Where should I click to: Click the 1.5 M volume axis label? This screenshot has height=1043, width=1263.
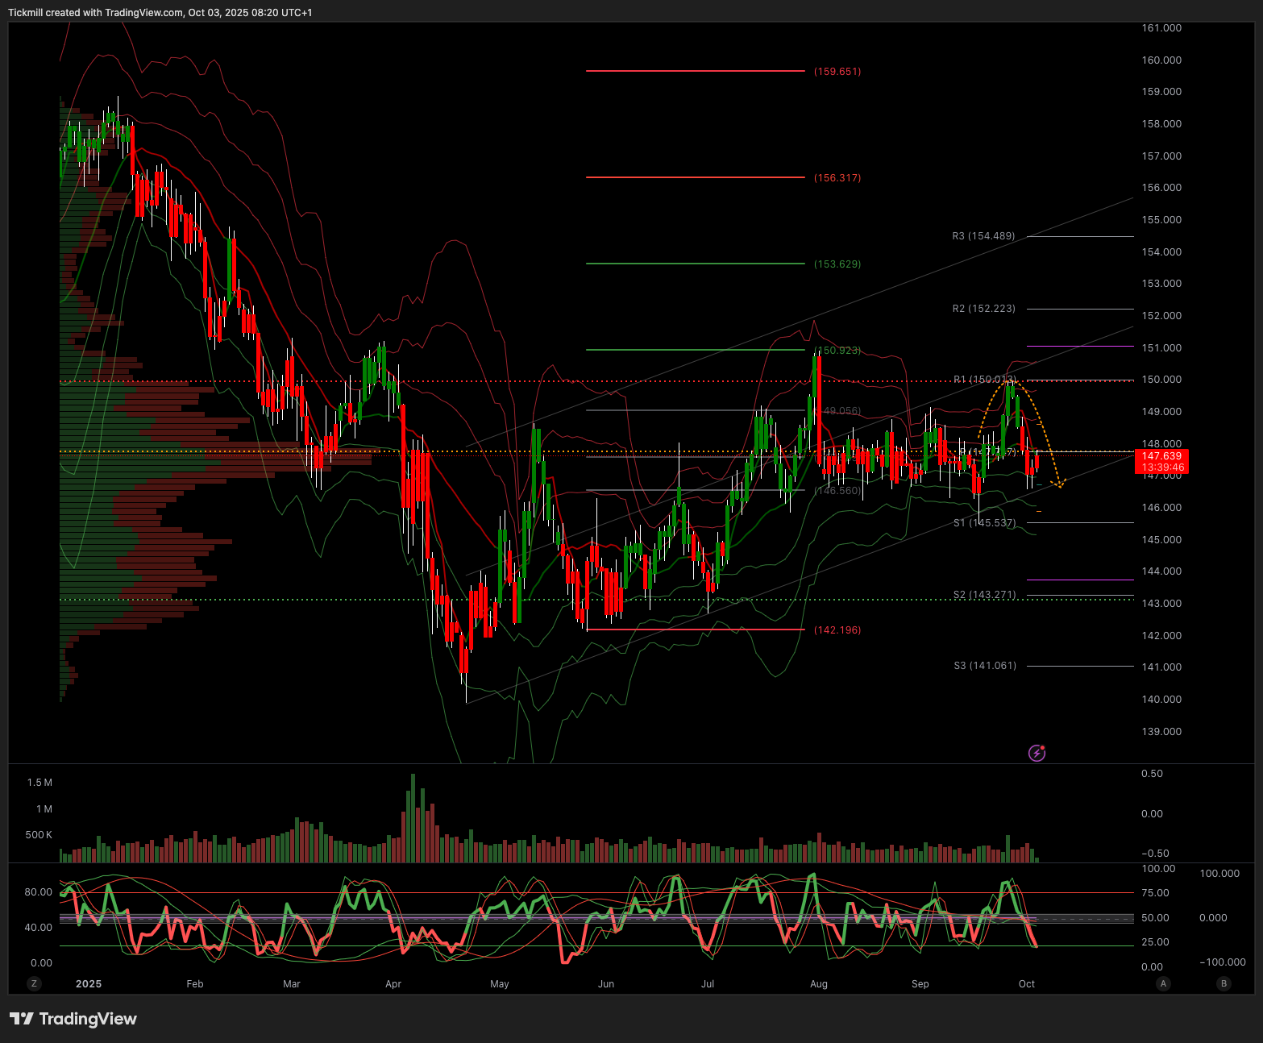(39, 783)
